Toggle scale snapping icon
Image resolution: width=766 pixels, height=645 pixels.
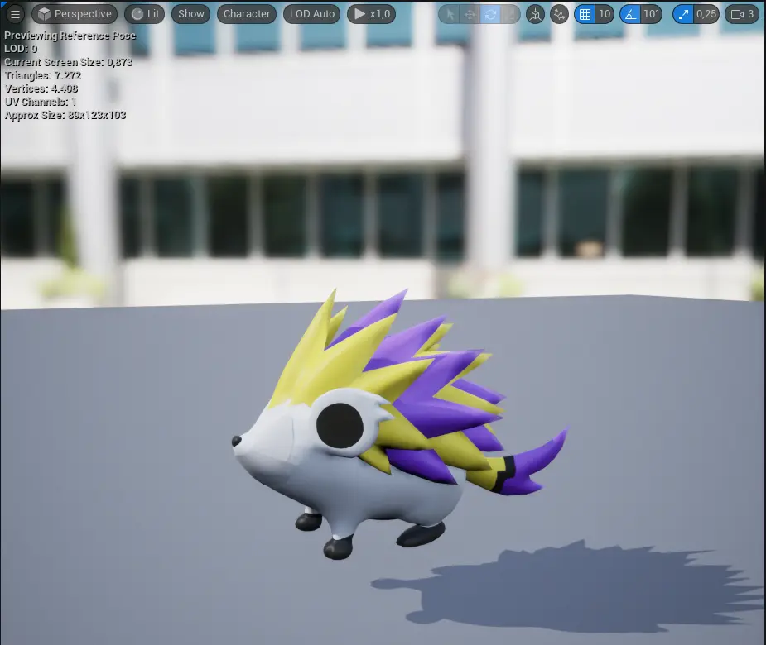coord(683,15)
